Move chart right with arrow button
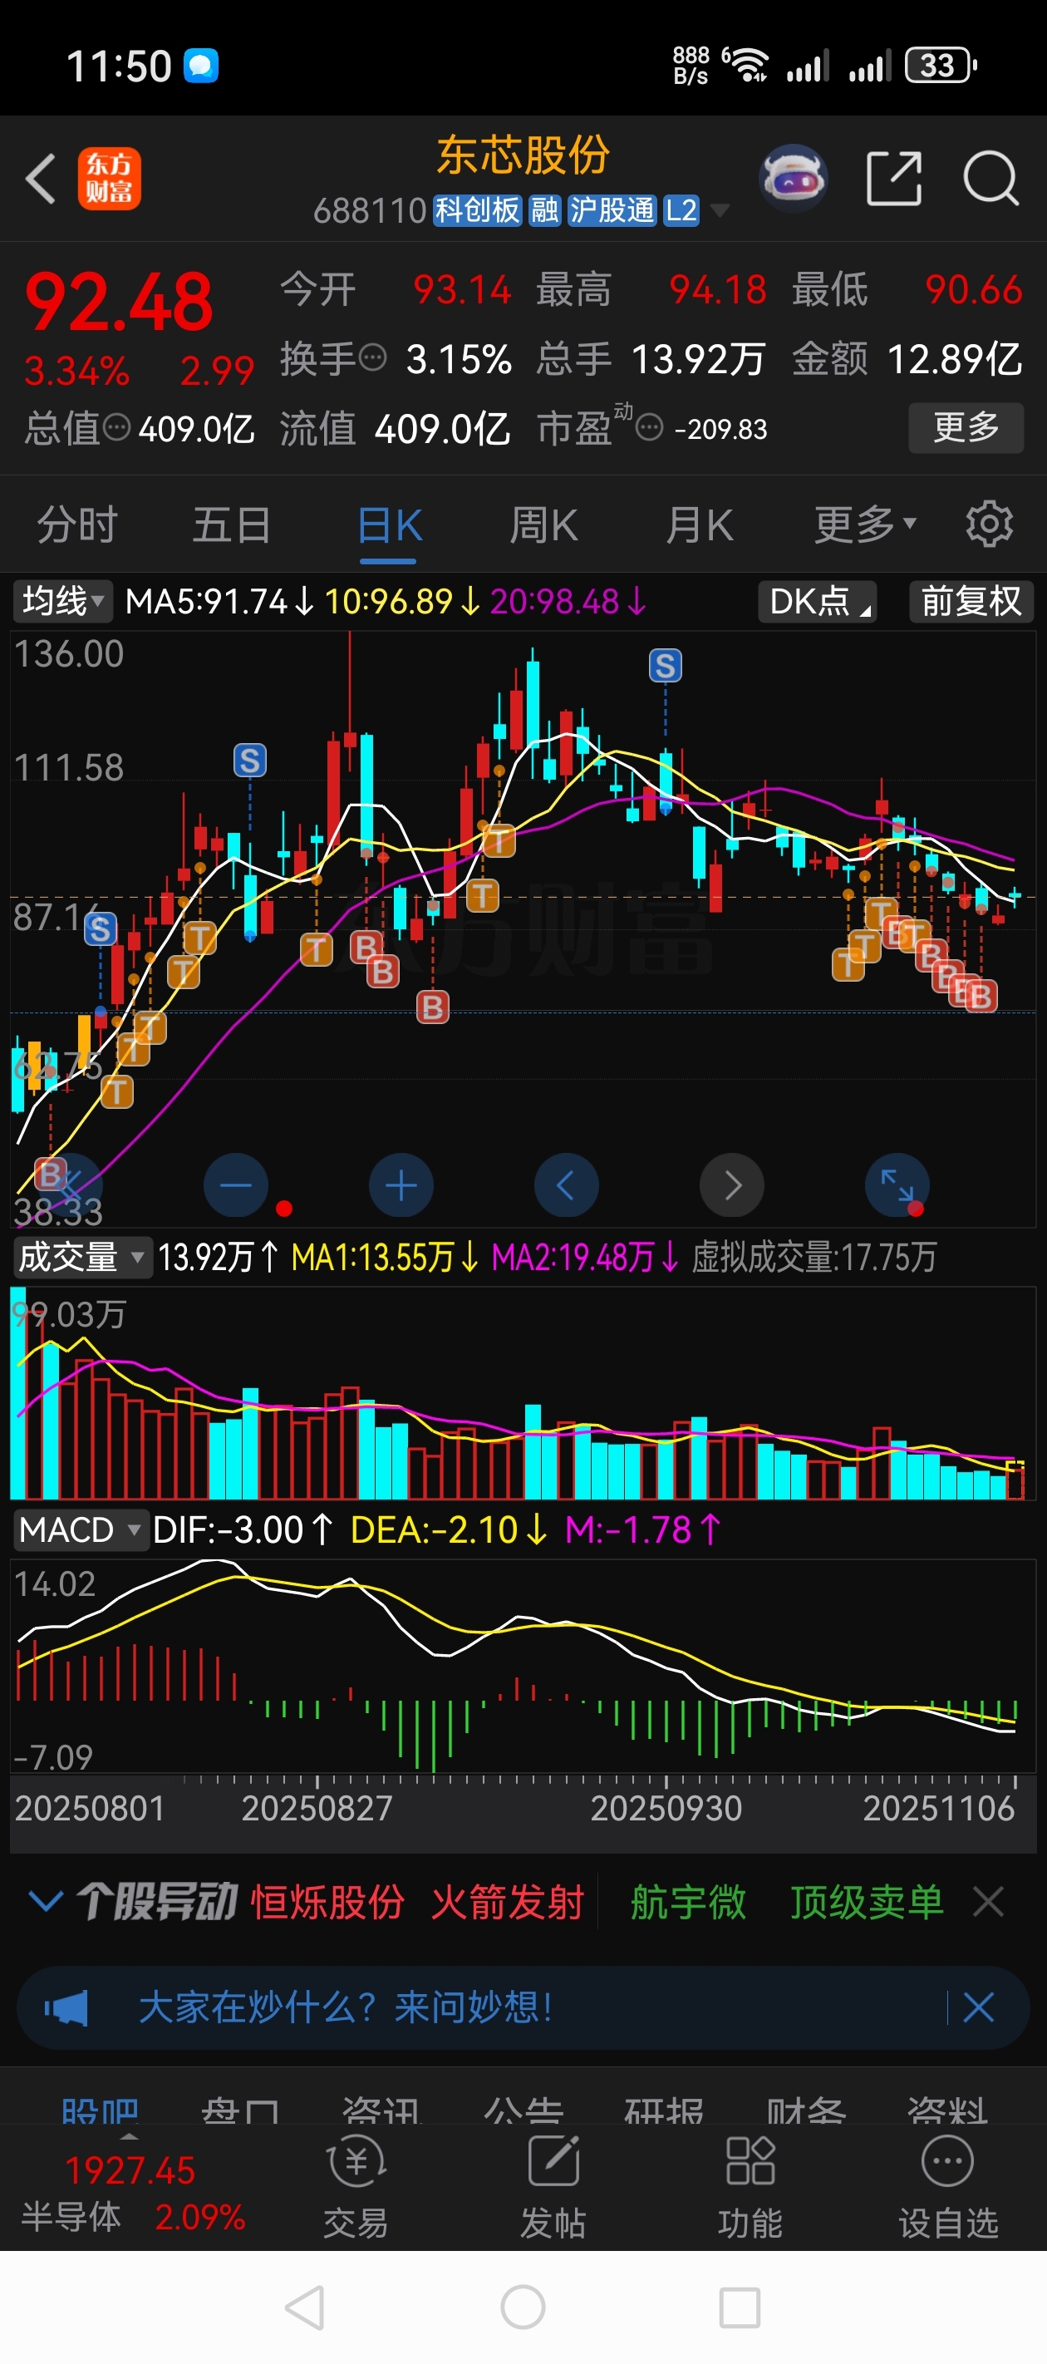The image size is (1047, 2364). (x=731, y=1184)
